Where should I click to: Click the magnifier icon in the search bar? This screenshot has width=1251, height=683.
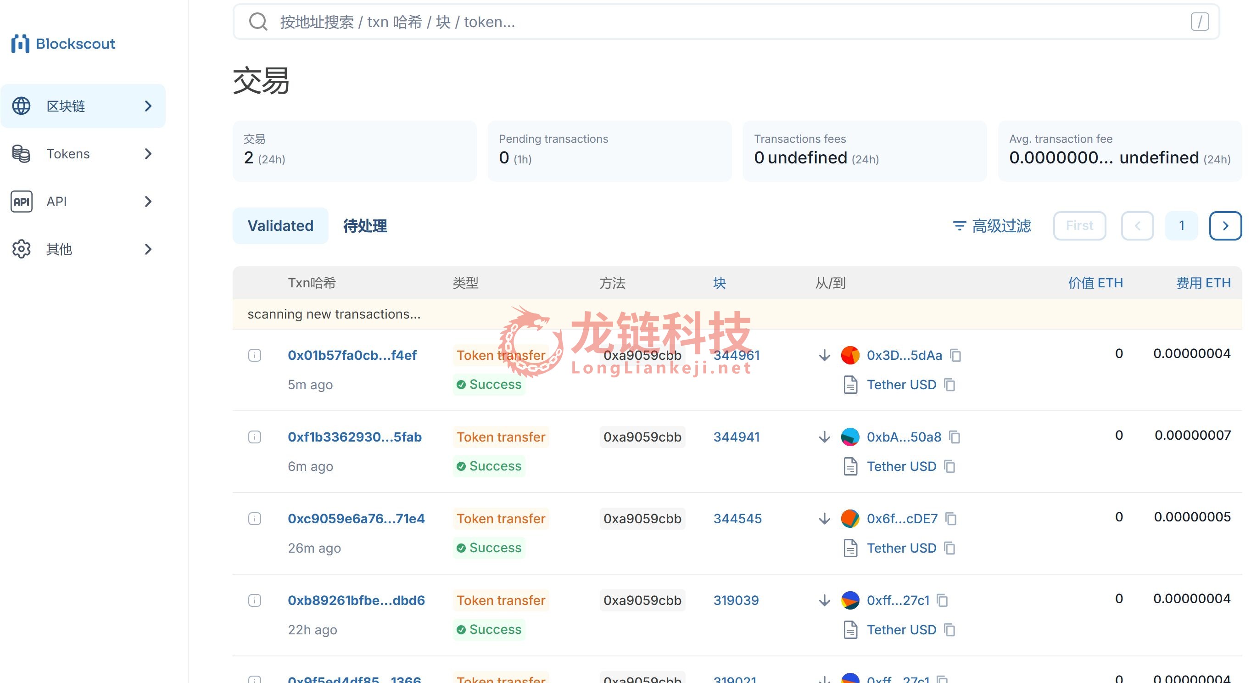click(258, 22)
